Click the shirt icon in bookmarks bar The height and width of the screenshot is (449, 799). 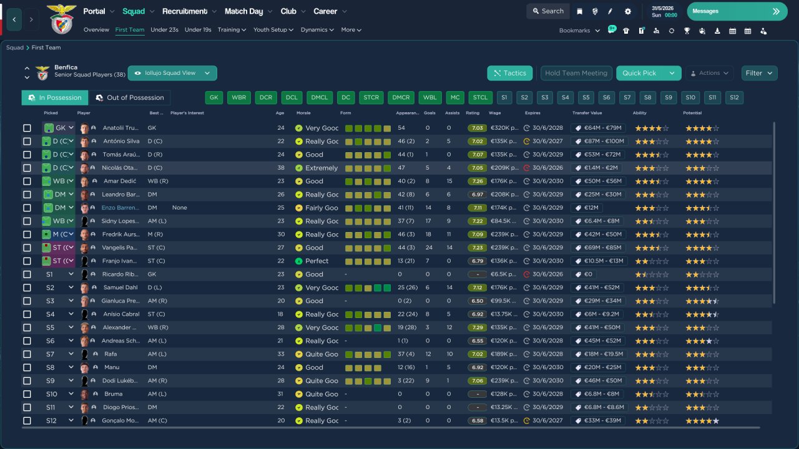pos(626,31)
